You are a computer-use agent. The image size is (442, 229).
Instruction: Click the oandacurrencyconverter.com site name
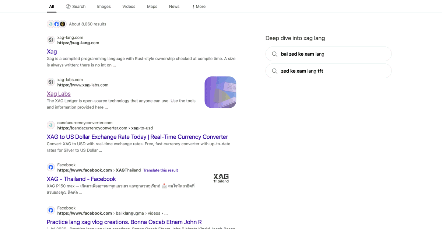(x=85, y=122)
